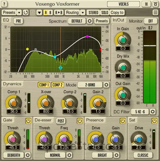Open Gate DEBREATH mode selector
This screenshot has width=160, height=161.
click(14, 155)
